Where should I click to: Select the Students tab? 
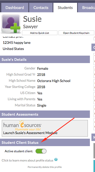[x=65, y=8]
